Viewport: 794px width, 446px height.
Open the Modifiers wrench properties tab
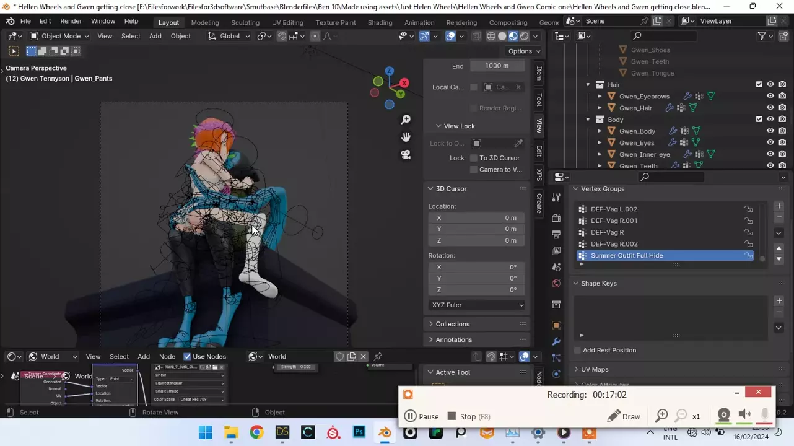pyautogui.click(x=556, y=341)
